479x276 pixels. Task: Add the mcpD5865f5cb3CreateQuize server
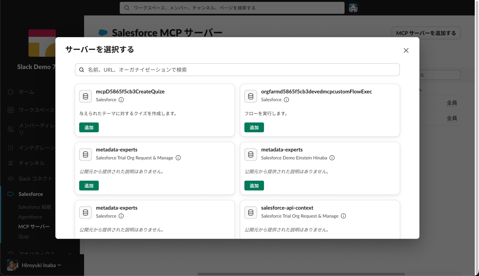pos(89,127)
